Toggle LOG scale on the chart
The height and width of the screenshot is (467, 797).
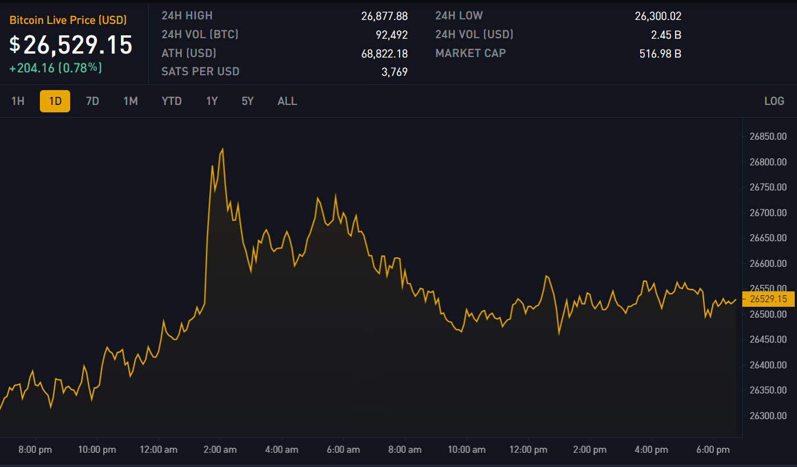pos(774,101)
